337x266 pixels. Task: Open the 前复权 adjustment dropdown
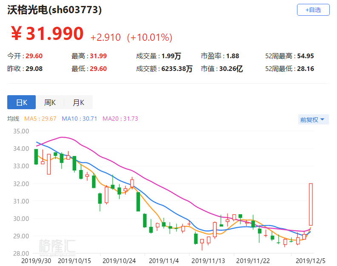313,119
